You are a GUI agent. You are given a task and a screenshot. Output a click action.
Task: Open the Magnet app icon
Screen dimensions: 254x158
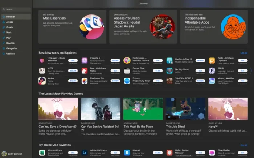click(x=127, y=153)
